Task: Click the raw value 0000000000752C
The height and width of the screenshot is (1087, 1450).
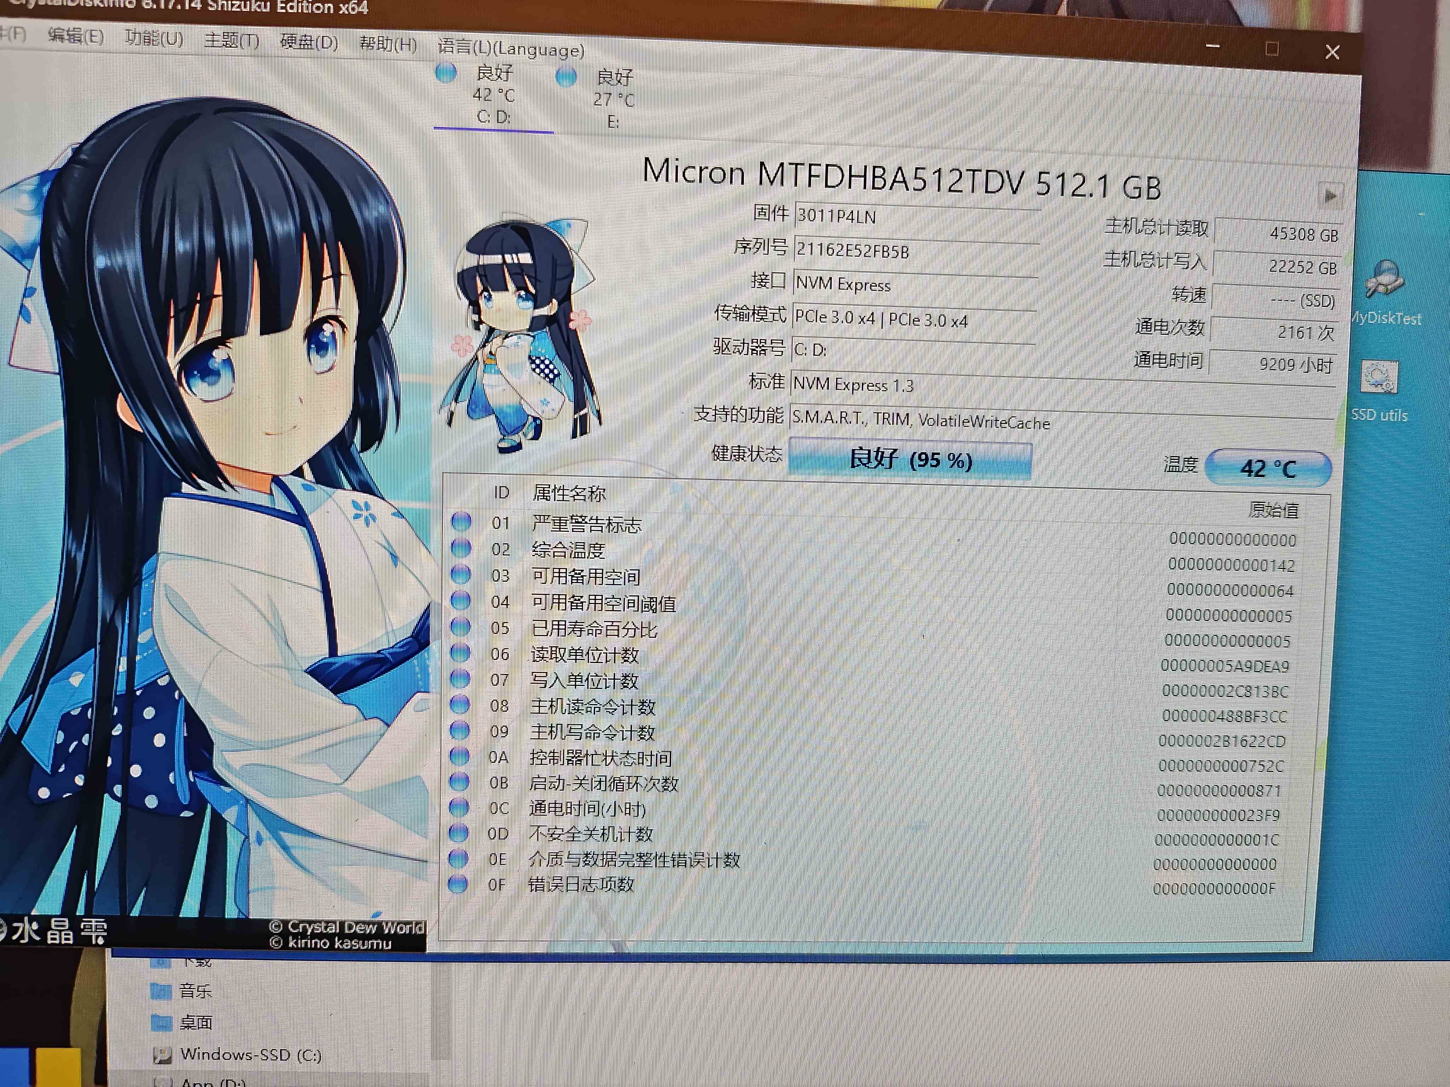Action: pyautogui.click(x=1221, y=766)
